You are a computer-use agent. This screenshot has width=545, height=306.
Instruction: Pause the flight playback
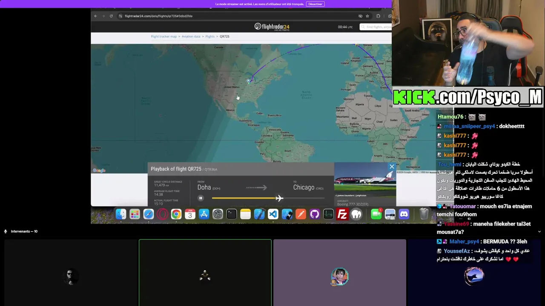pyautogui.click(x=201, y=198)
